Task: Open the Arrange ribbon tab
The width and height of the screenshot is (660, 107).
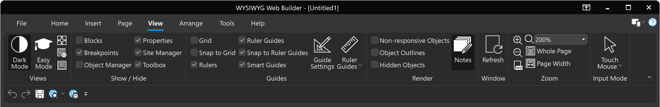Action: pyautogui.click(x=191, y=23)
